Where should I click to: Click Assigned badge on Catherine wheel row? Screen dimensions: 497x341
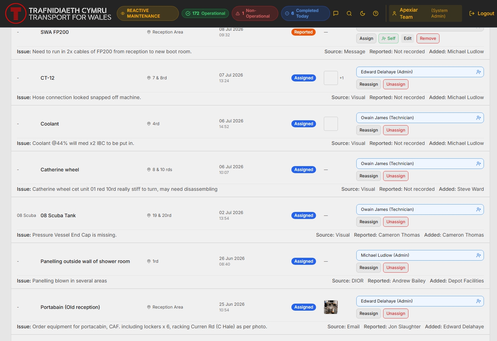click(x=304, y=170)
